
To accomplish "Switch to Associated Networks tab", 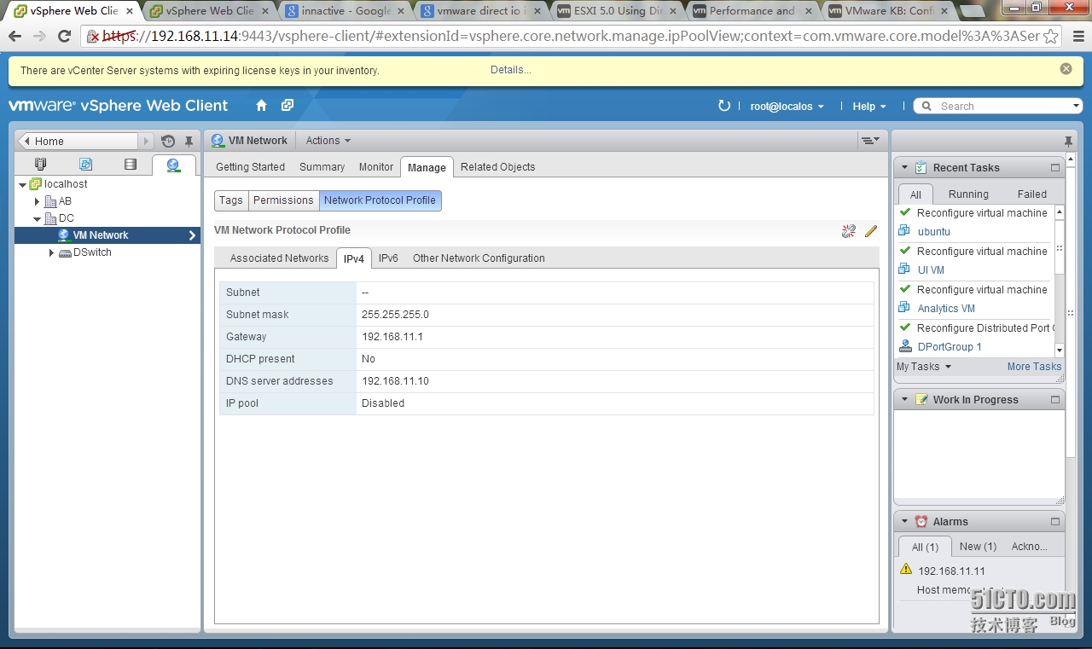I will tap(279, 258).
